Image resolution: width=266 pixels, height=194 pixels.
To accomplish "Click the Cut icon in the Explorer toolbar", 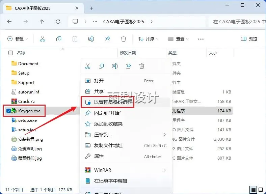I will click(x=43, y=39).
